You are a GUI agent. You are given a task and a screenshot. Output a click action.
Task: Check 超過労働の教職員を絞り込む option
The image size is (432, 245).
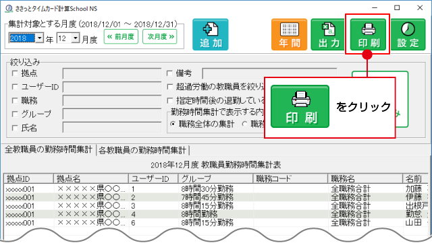tap(170, 87)
